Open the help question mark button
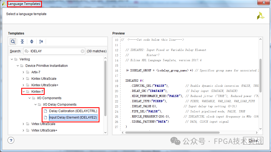This screenshot has height=152, width=271. click(11, 140)
